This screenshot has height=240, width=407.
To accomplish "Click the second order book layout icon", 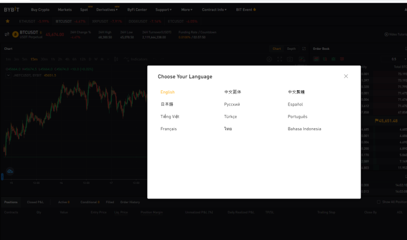I will (x=325, y=59).
